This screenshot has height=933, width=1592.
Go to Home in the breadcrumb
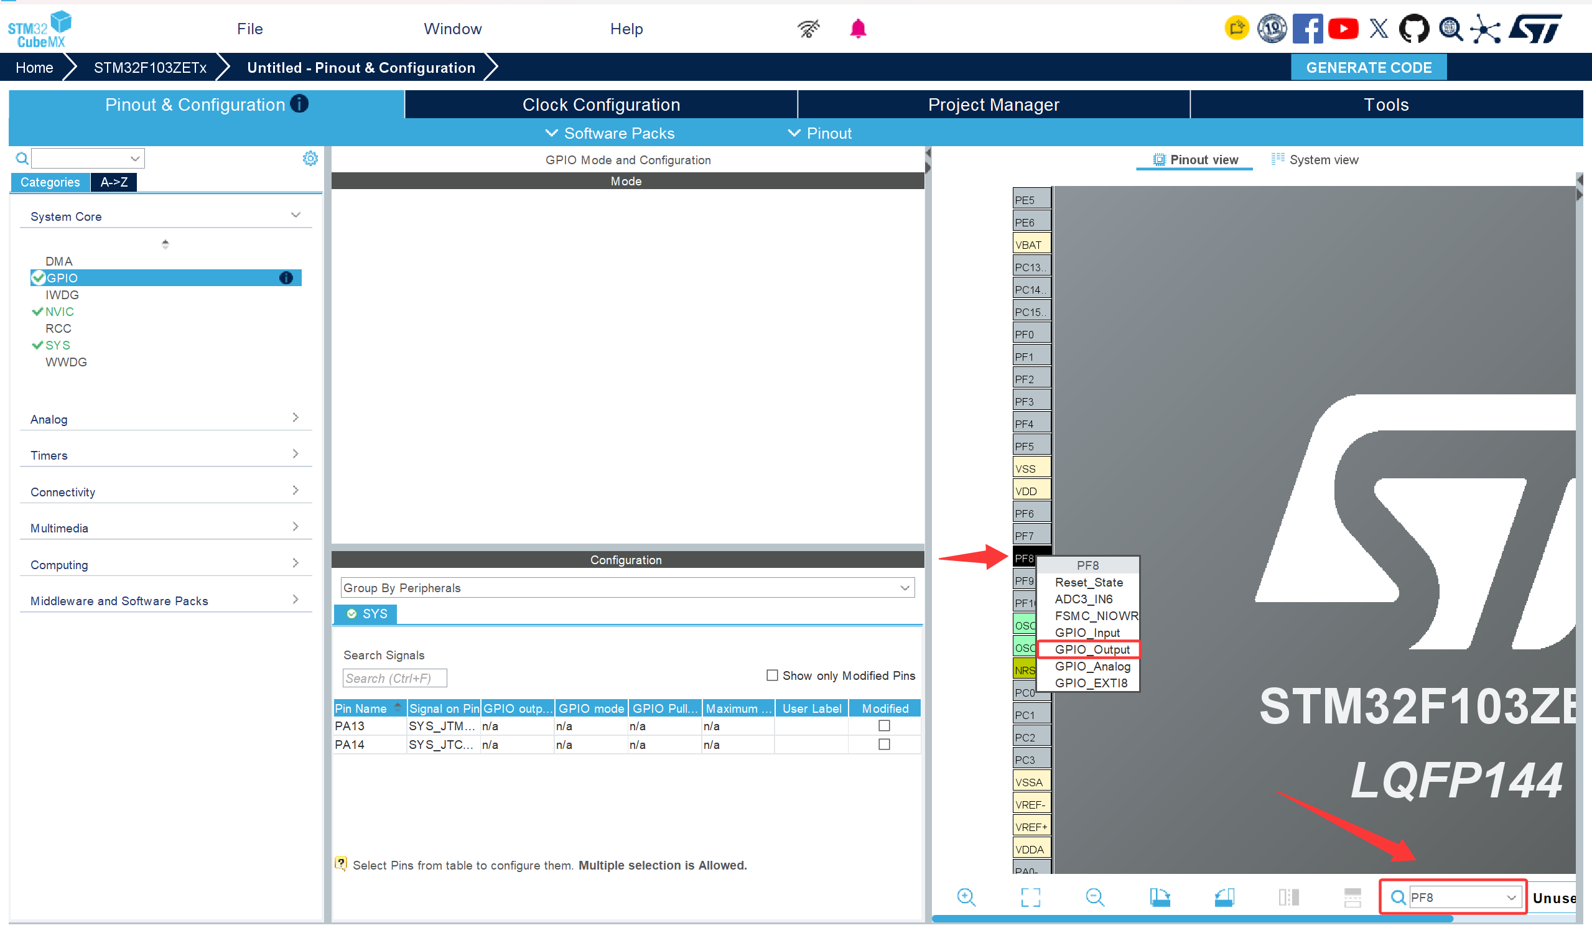pos(34,68)
